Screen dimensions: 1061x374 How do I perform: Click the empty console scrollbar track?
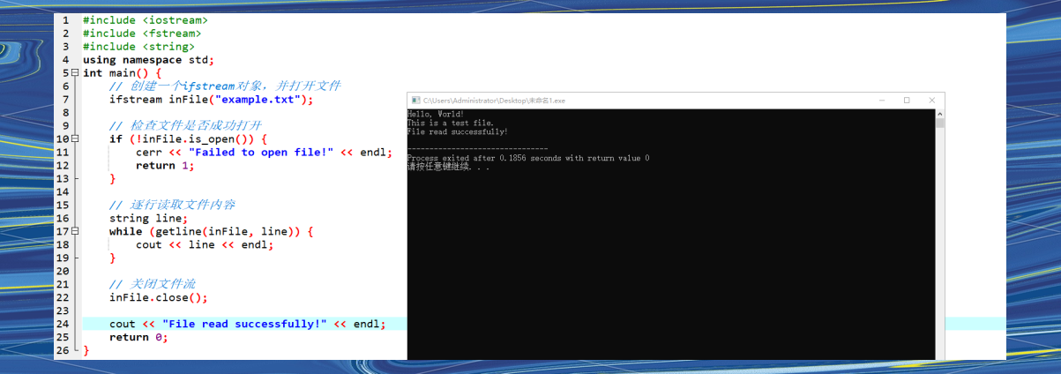(x=940, y=243)
